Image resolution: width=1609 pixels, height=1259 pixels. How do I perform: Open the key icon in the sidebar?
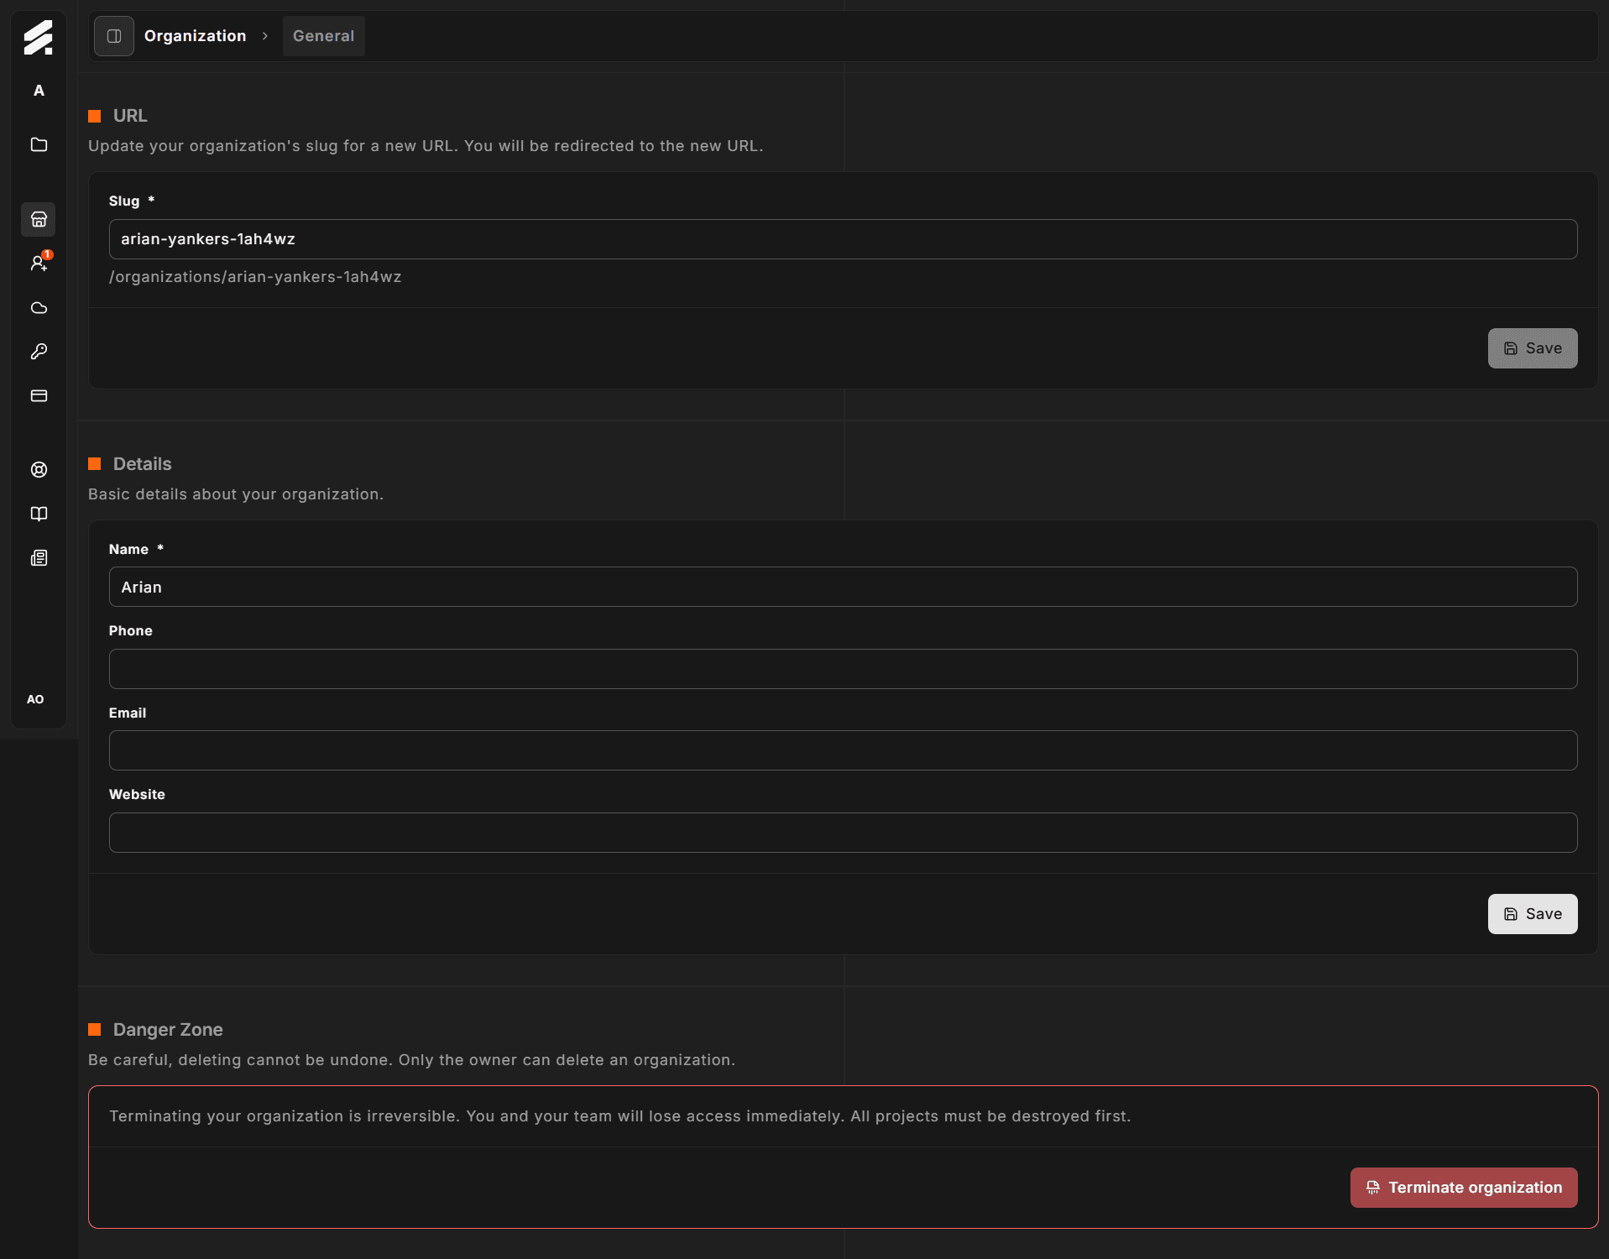(39, 352)
